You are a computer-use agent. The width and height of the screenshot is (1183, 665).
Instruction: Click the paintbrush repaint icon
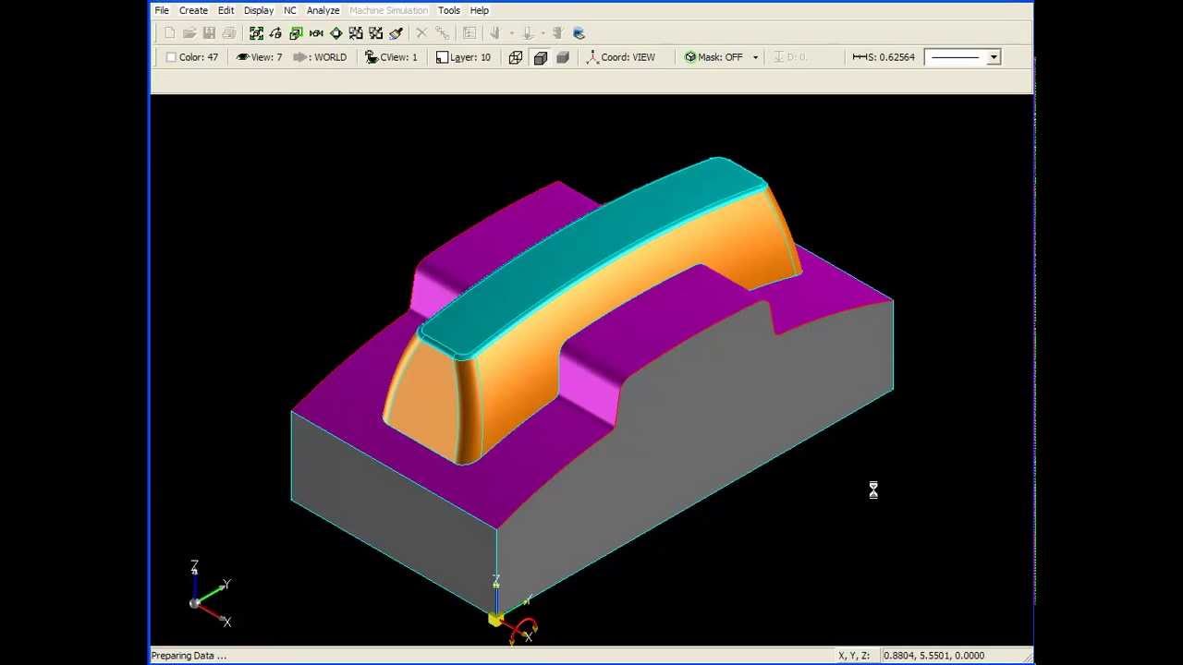(x=396, y=33)
